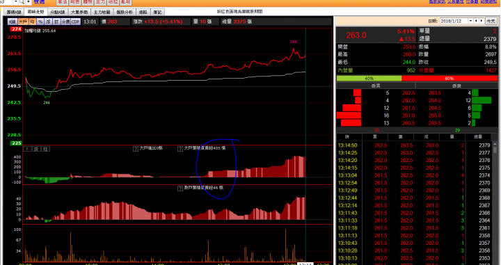Click the magnifier search icon
The image size is (501, 265).
[22, 2]
